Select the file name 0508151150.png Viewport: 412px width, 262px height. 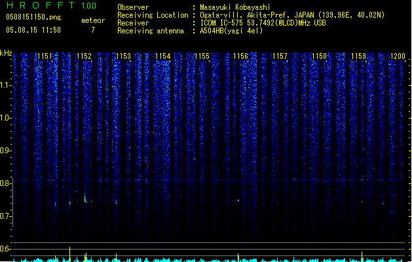[x=33, y=17]
